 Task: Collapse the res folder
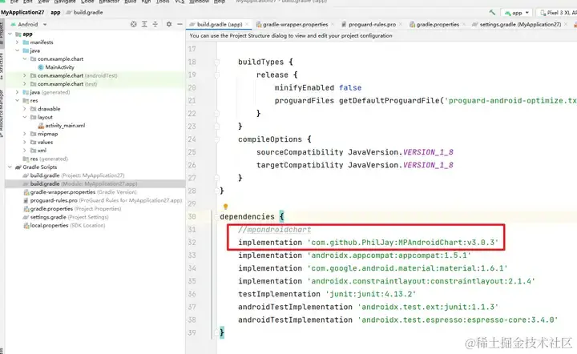[18, 100]
